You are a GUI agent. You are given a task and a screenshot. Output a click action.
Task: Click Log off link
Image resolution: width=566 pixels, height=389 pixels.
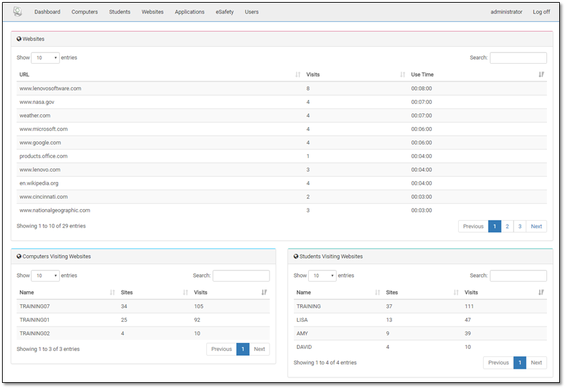coord(541,12)
